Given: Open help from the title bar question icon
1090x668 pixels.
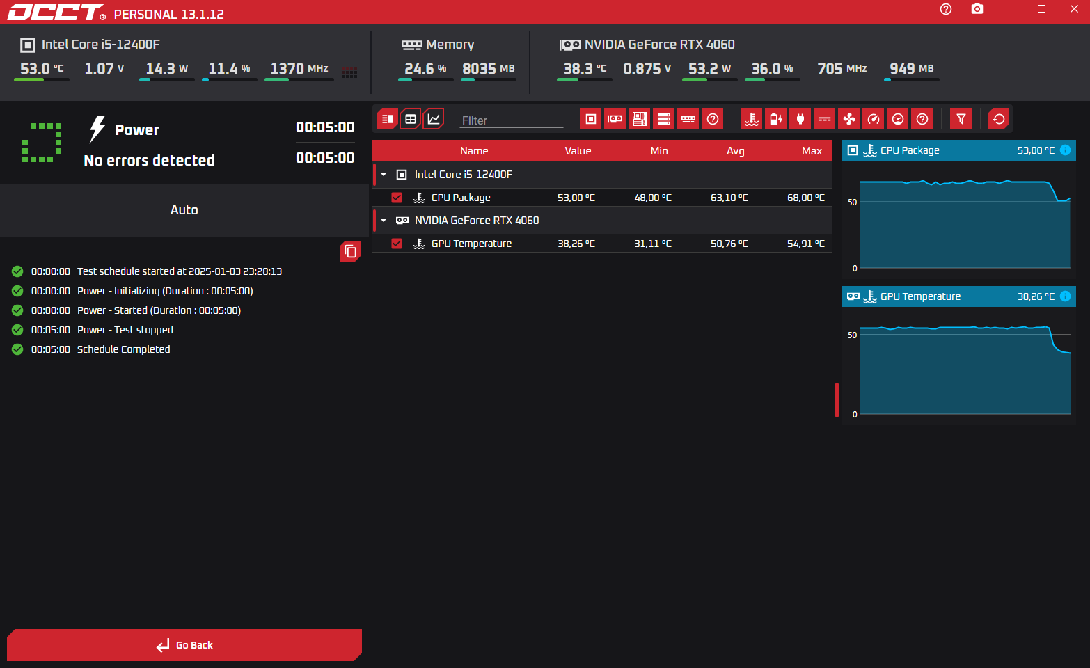Looking at the screenshot, I should (946, 9).
